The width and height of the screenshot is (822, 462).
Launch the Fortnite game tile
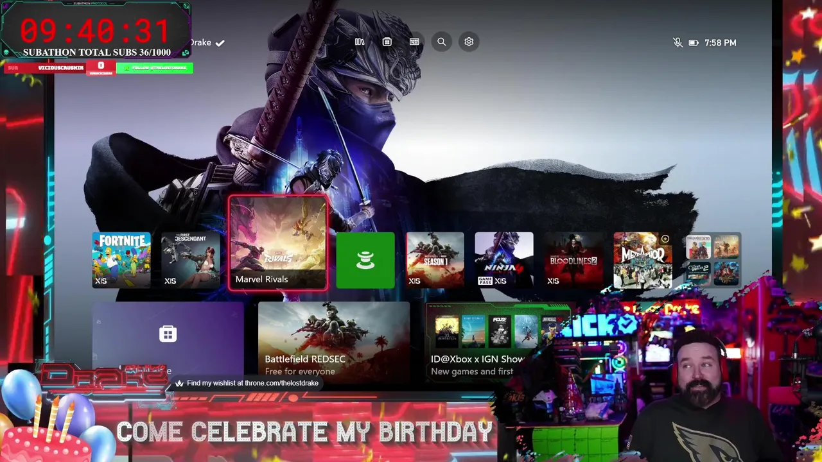pos(121,261)
